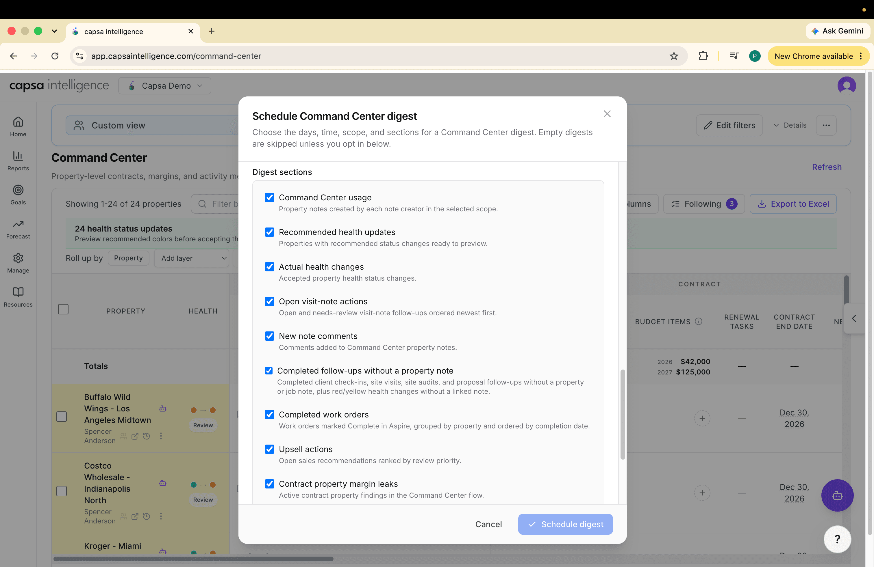Open history icon for Costco Wholesale row
The height and width of the screenshot is (567, 874).
click(x=147, y=516)
